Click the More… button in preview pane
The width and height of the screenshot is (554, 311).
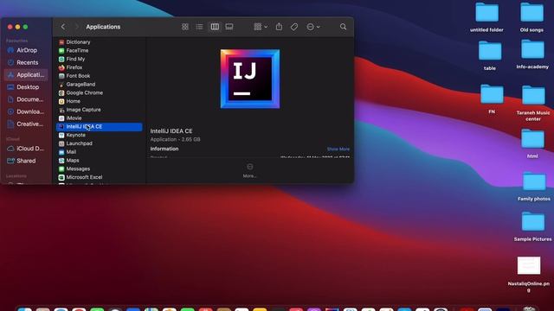click(x=250, y=170)
